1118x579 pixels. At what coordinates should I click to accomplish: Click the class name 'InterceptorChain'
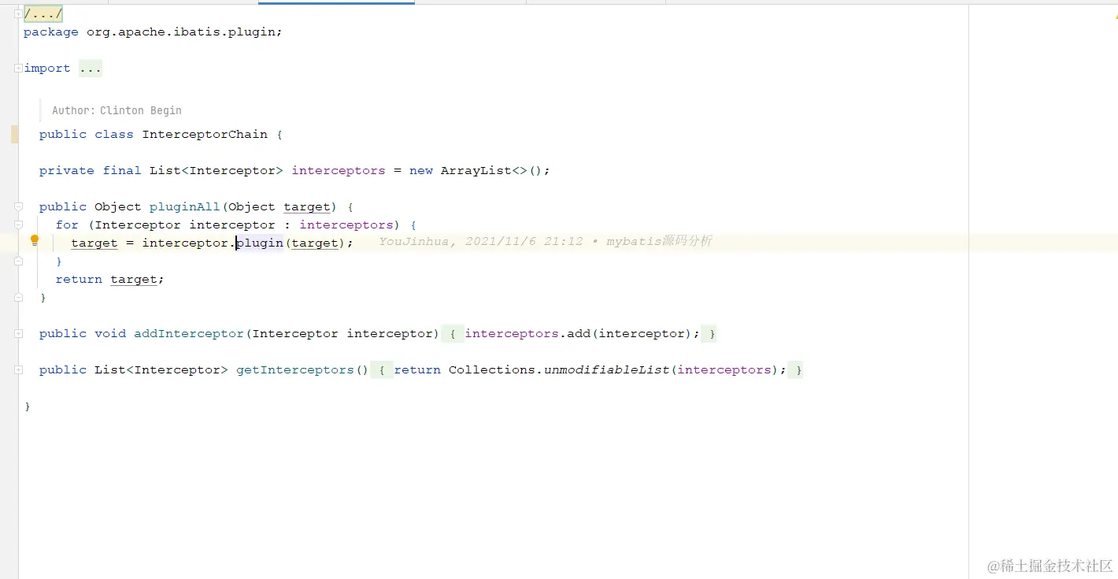(x=205, y=135)
